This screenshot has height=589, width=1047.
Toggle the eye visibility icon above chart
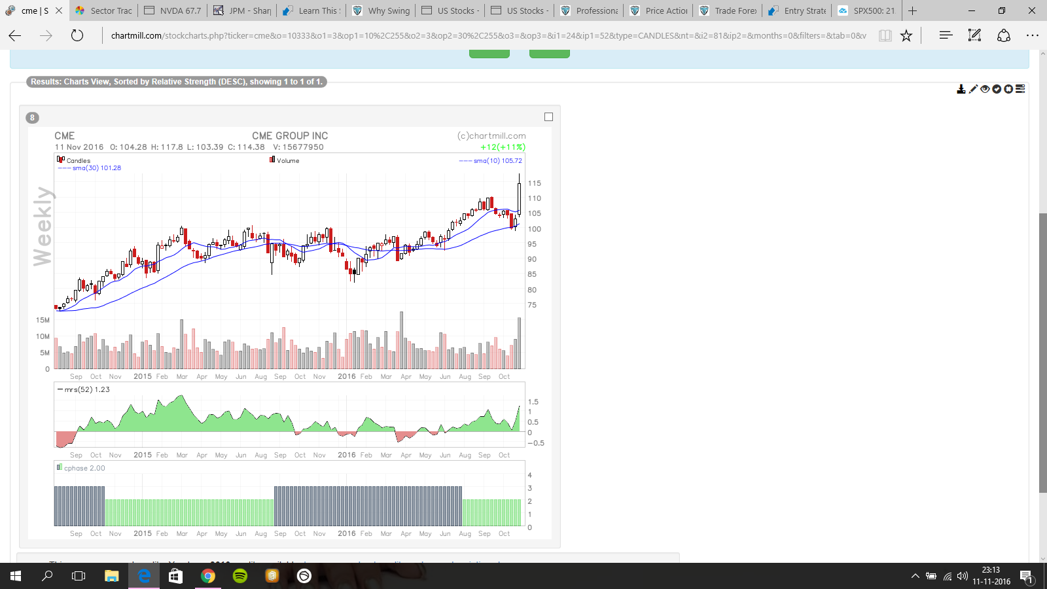[x=985, y=89]
